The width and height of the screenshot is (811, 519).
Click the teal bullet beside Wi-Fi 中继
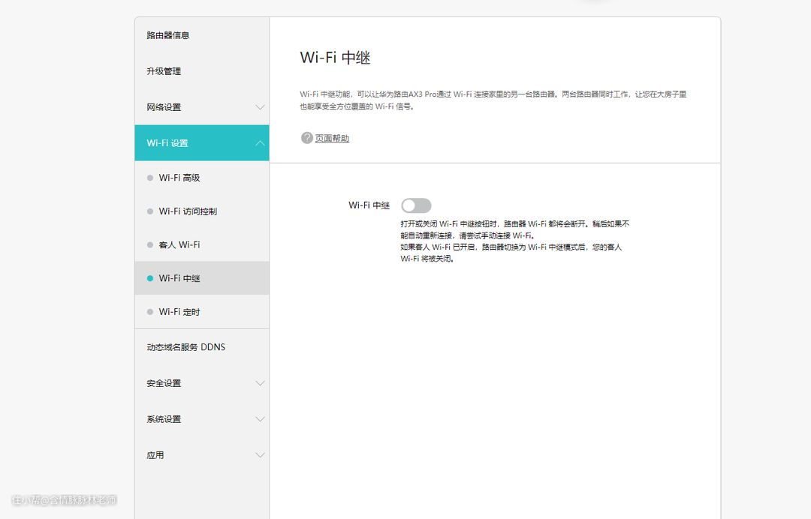(150, 278)
